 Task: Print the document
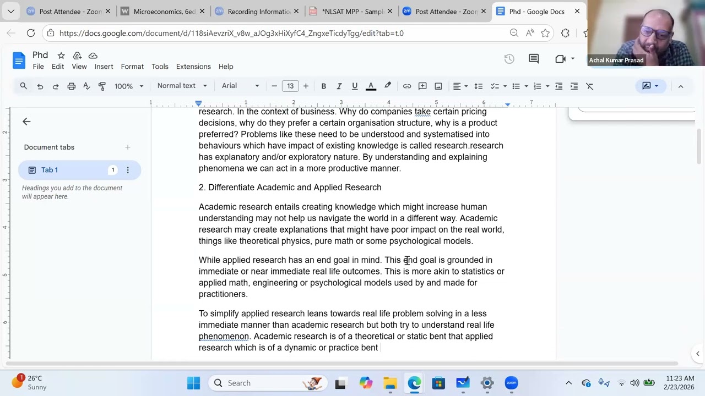pyautogui.click(x=71, y=86)
